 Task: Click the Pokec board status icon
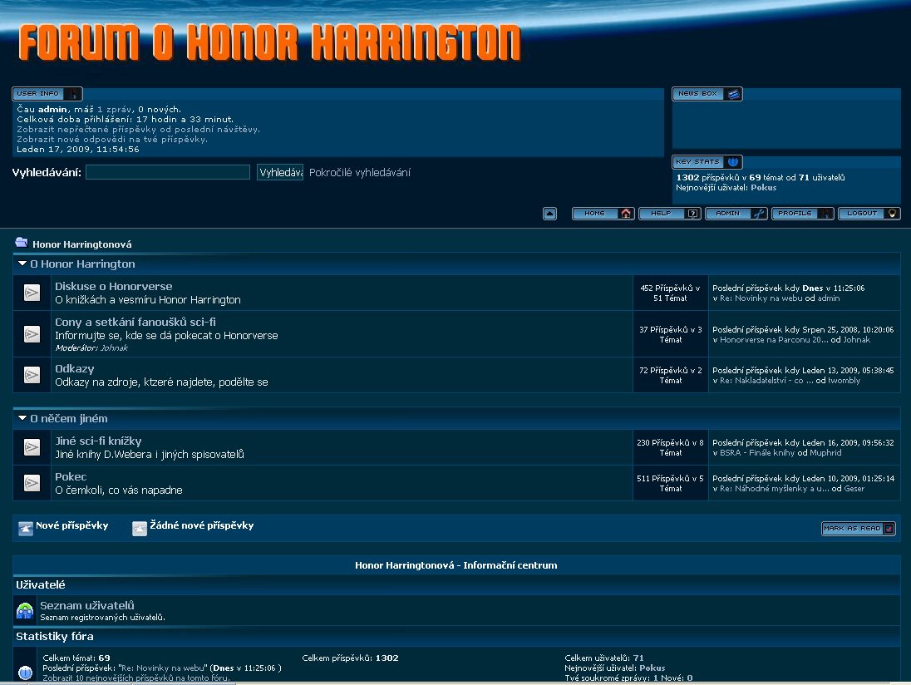pos(32,483)
